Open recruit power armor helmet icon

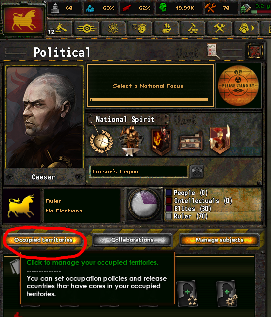246,28
